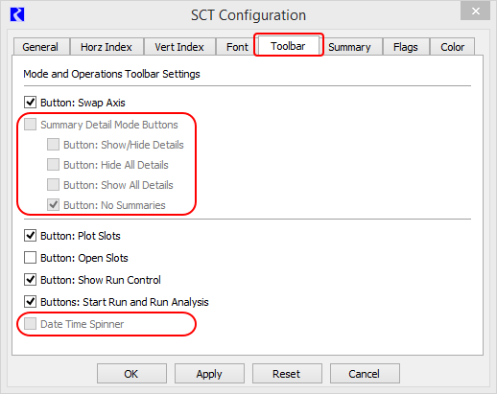Open the Vert Index tab
This screenshot has height=394, width=497.
(179, 47)
